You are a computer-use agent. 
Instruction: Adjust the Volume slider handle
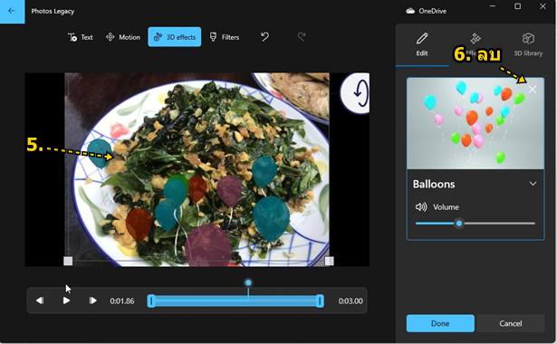(x=459, y=224)
